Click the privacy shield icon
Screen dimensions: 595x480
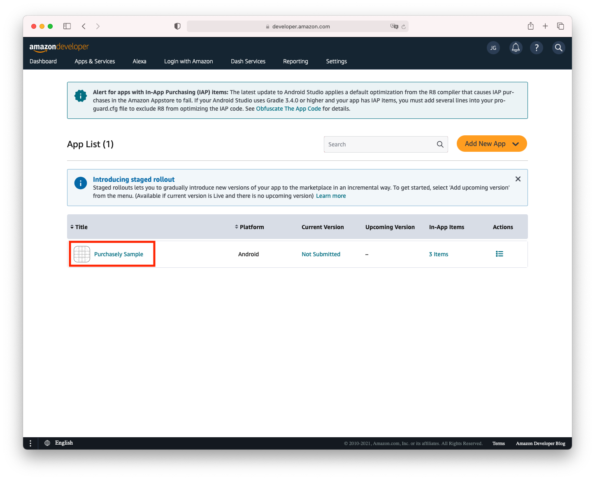click(177, 26)
